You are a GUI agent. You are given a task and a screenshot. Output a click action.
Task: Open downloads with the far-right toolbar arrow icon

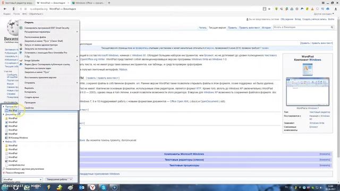336,9
